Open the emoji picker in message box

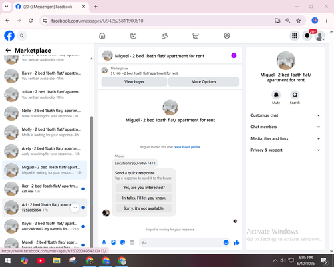[226, 242]
